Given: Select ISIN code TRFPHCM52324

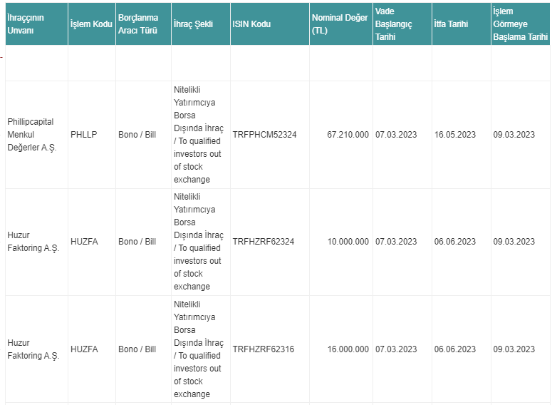Looking at the screenshot, I should pyautogui.click(x=264, y=135).
